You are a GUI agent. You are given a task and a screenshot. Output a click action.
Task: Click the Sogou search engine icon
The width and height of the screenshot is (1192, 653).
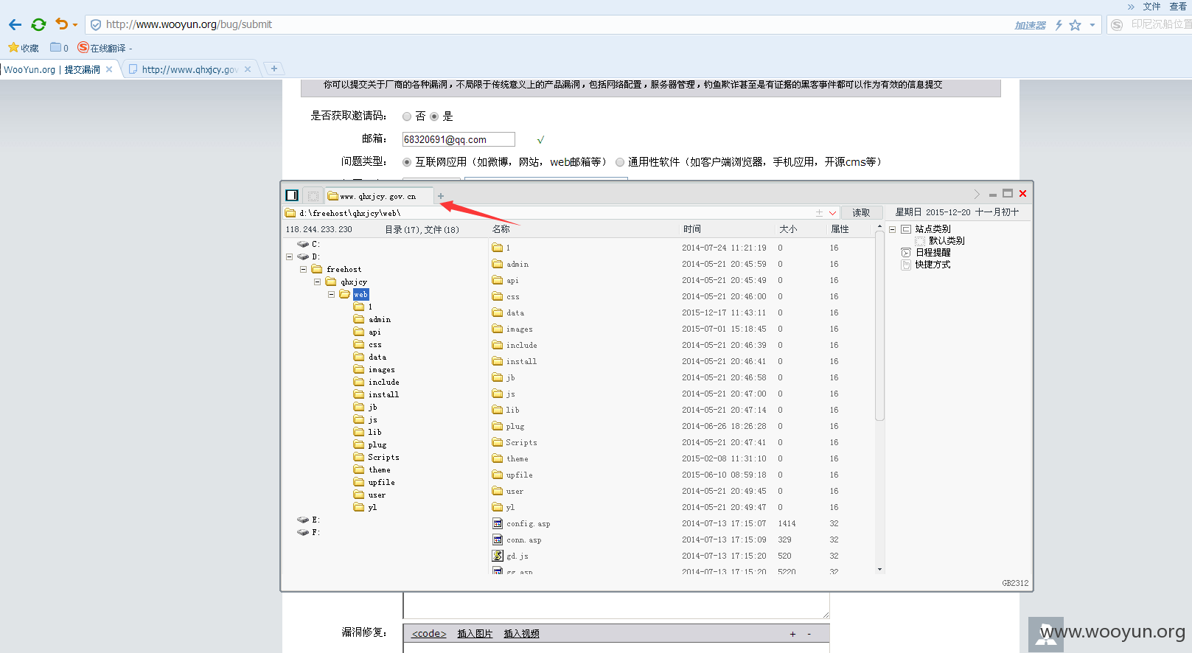[x=1117, y=24]
